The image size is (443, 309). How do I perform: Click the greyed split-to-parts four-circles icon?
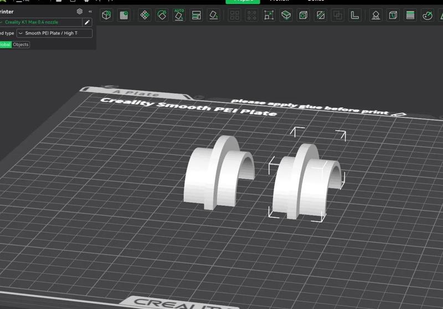[x=252, y=15]
